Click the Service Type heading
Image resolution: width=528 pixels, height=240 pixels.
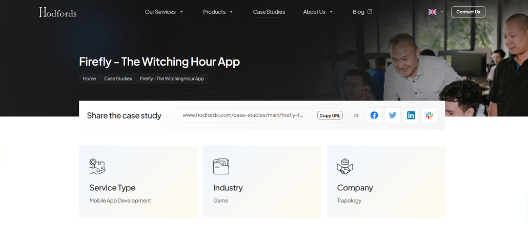point(112,188)
